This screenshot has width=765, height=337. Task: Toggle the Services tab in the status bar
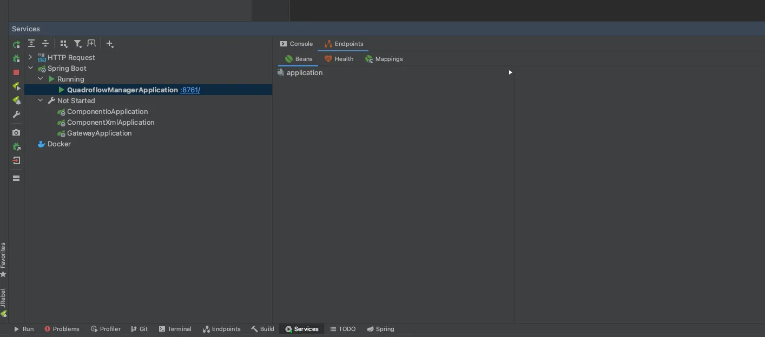(301, 329)
